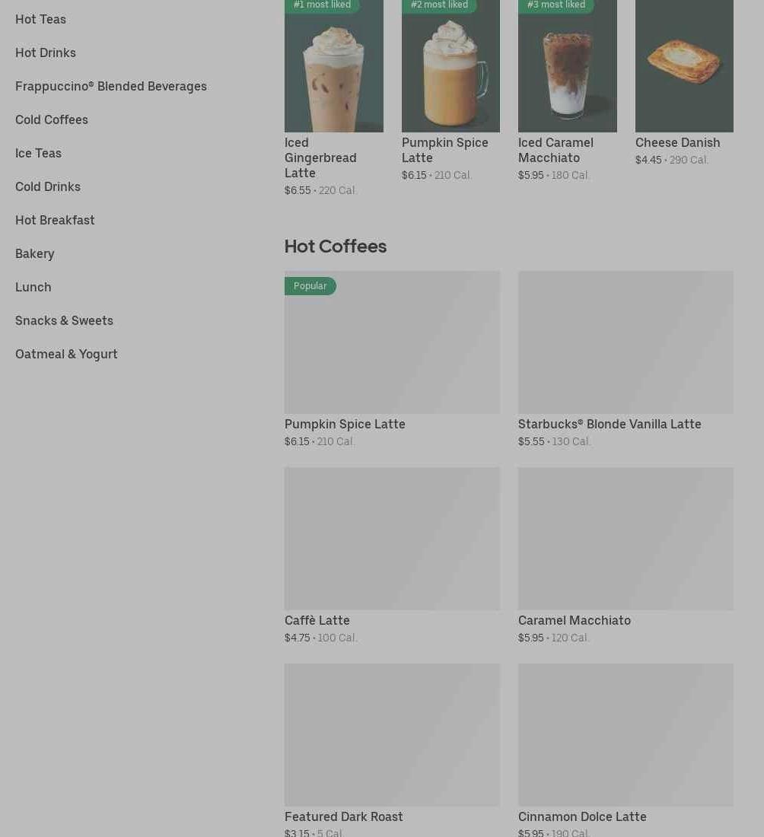
Task: Choose the Featured Dark Roast item
Action: pyautogui.click(x=393, y=750)
